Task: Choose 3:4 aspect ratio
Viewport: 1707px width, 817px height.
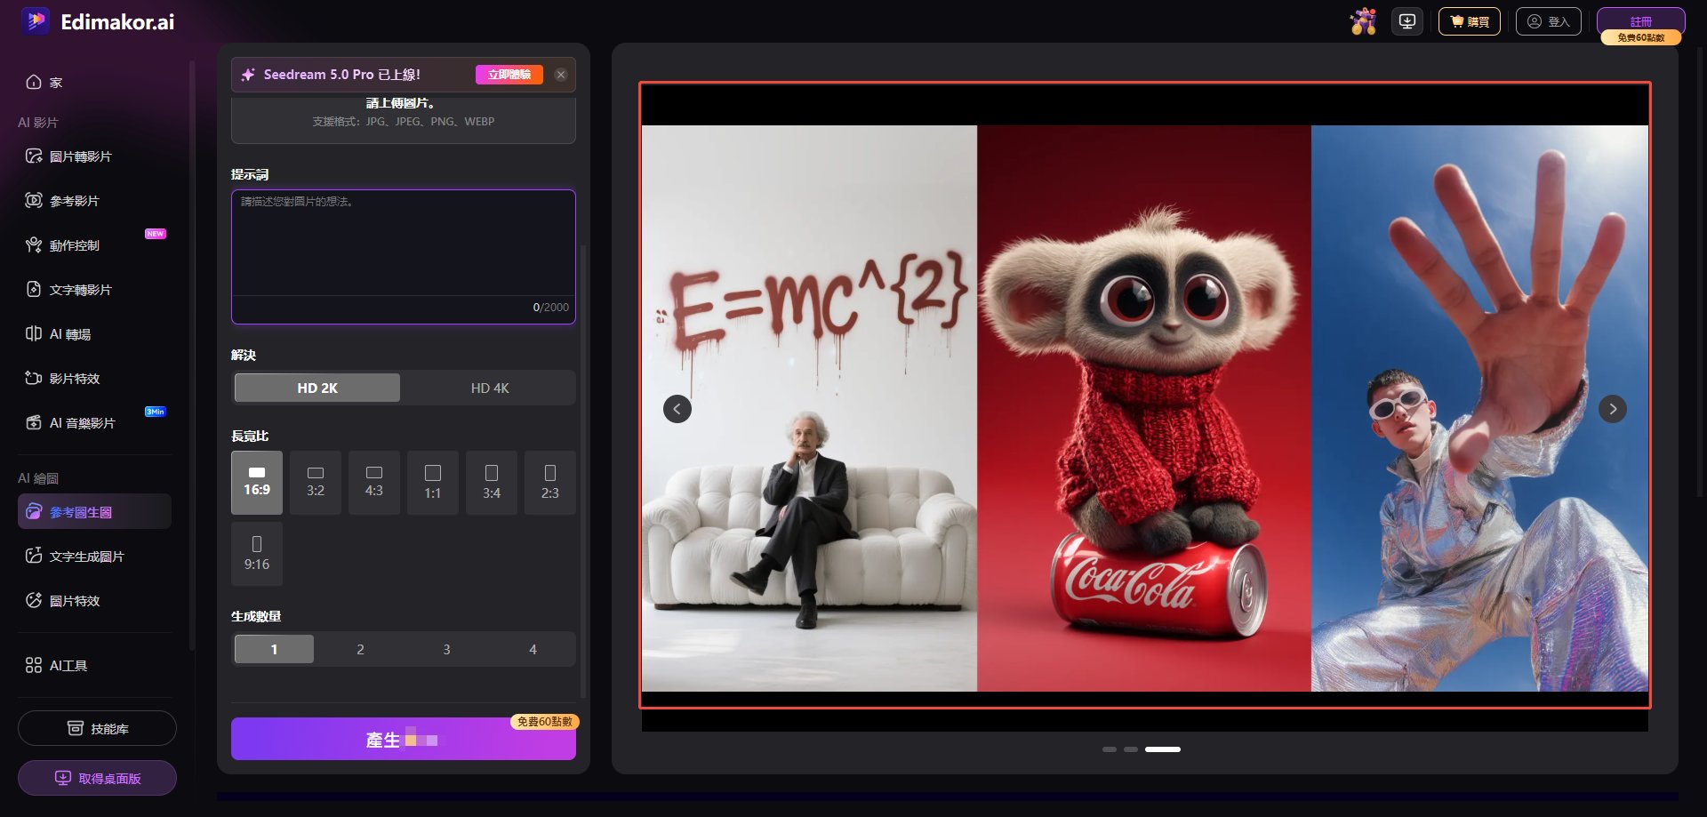Action: (492, 483)
